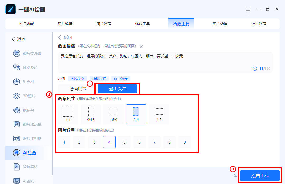Select the 3:4 canvas size

(x=136, y=114)
